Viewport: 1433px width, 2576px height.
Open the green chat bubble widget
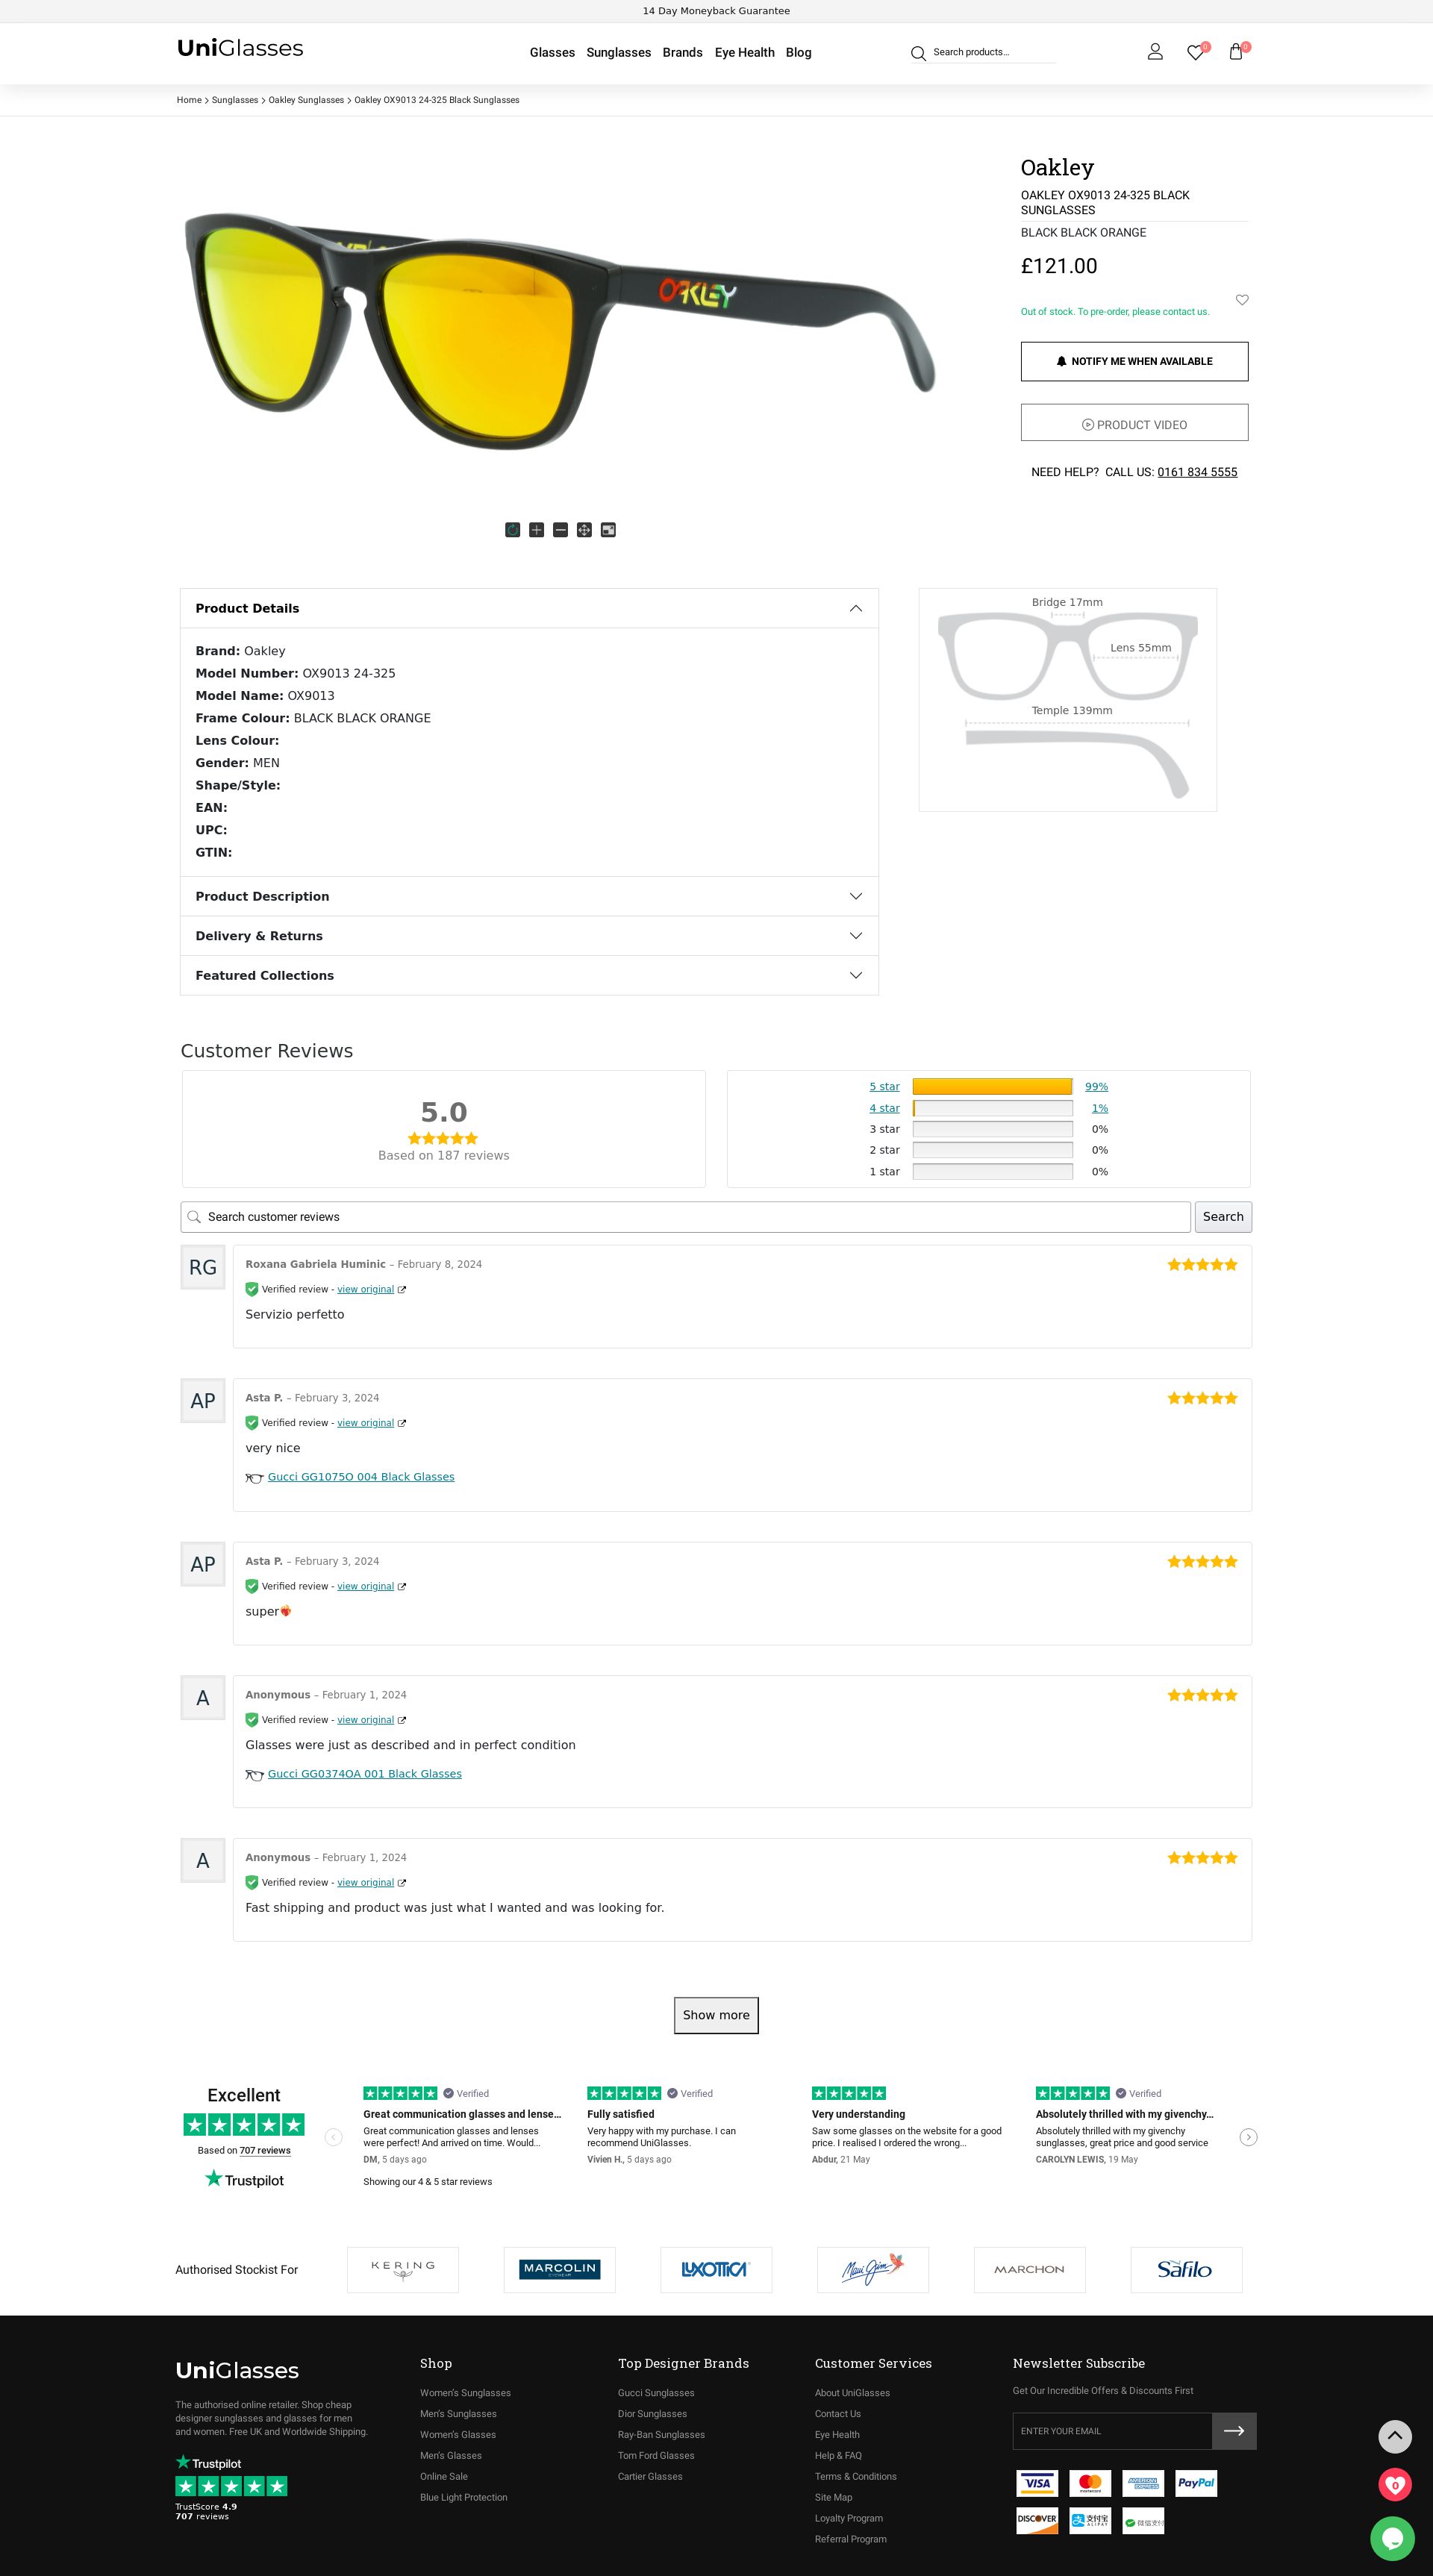pyautogui.click(x=1392, y=2539)
